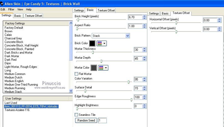Viewport: 224px width, 127px height.
Task: Open the Mortar Color palette grid icon
Action: coord(103,68)
